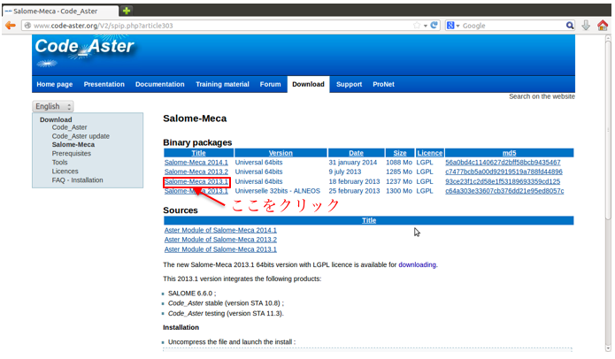Select 'Universelle 32bits - ALNEOS' version cell

click(277, 191)
